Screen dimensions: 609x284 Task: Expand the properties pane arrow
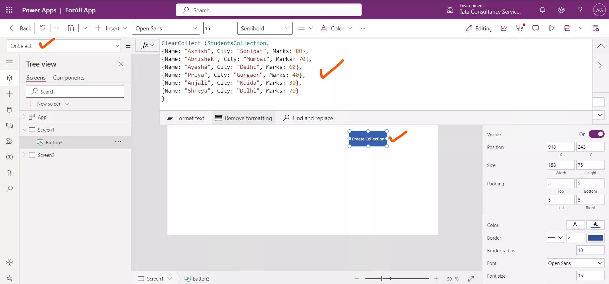pos(600,65)
